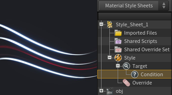Screen dimensions: 172x95
Task: Collapse the Target node
Action: (118, 66)
